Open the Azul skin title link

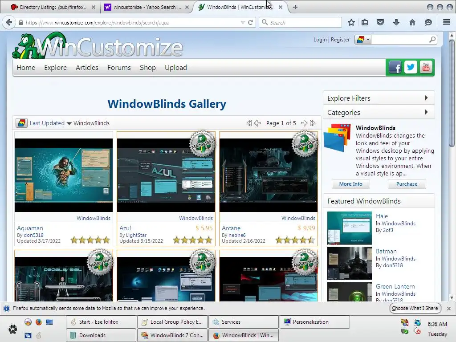click(x=125, y=228)
